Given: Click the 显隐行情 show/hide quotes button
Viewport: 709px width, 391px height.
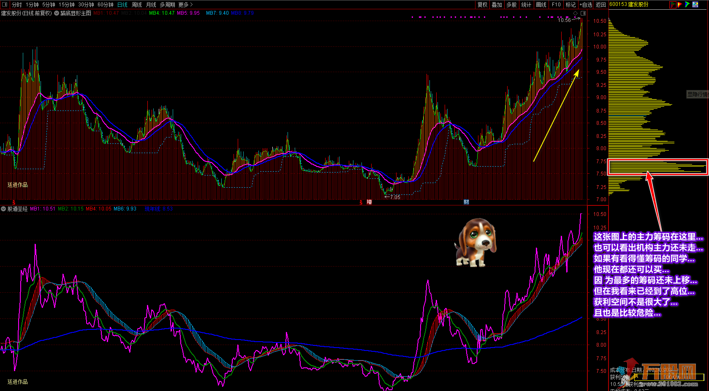Looking at the screenshot, I should point(698,94).
